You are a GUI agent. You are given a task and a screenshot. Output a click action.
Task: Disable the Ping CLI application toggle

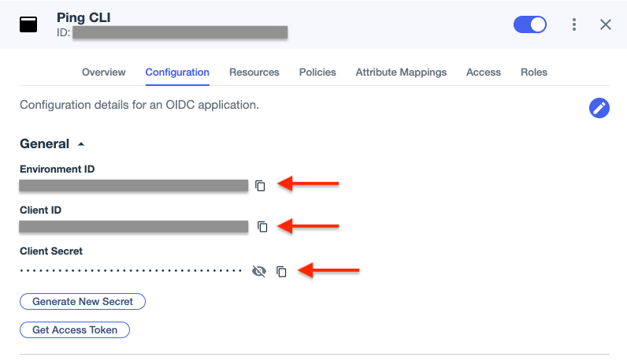529,24
